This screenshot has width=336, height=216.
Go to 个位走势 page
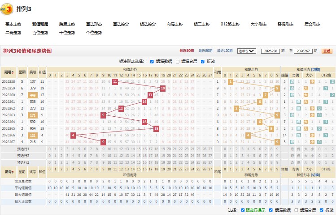coord(94,33)
